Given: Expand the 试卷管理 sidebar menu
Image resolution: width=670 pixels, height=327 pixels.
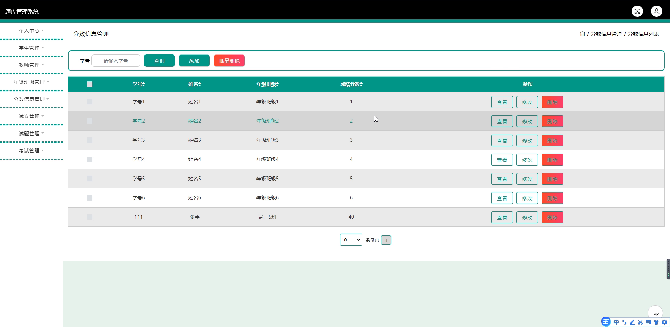Looking at the screenshot, I should [x=31, y=116].
